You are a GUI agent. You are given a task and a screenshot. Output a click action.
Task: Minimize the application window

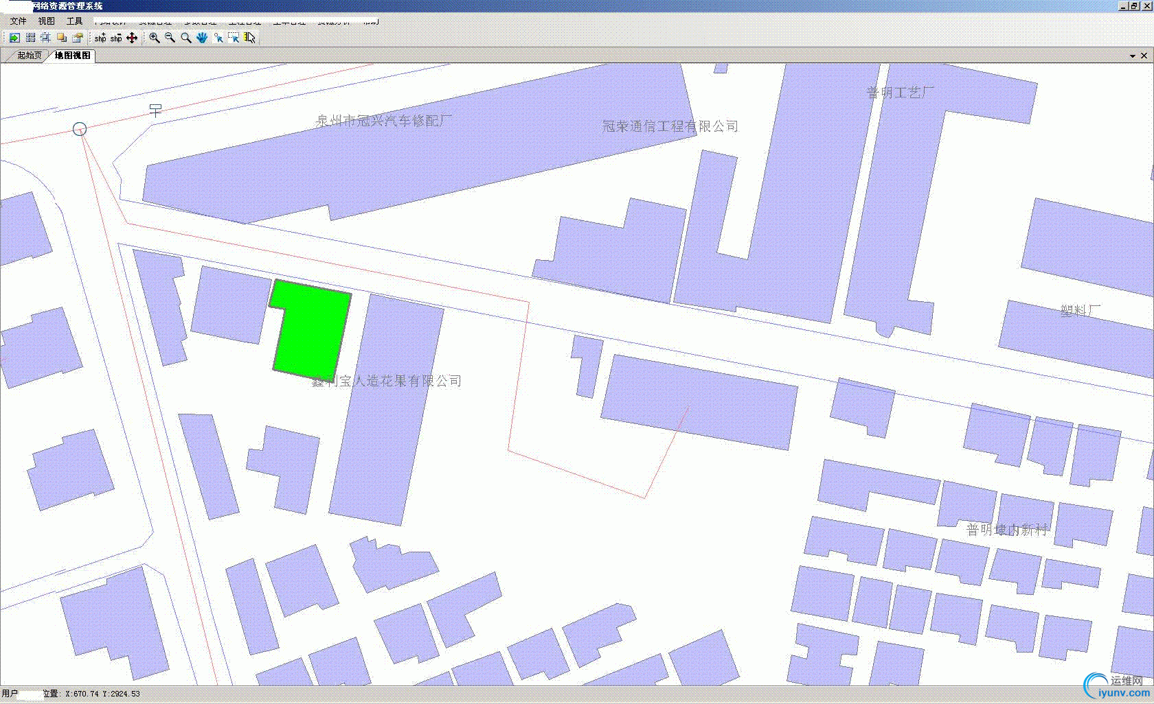(x=1124, y=6)
